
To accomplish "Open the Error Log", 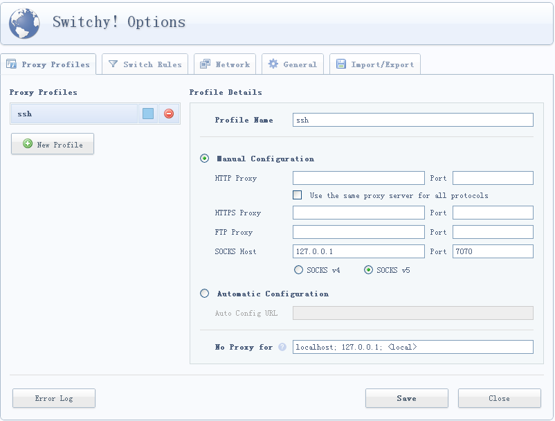I will 54,398.
